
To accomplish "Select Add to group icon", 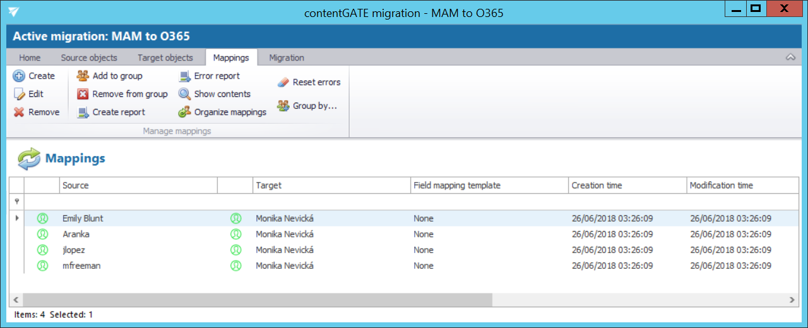I will (x=83, y=76).
